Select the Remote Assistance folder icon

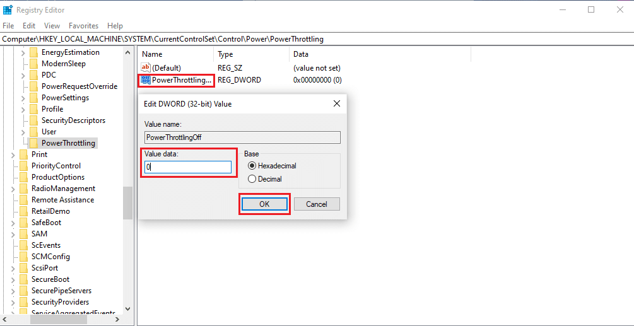click(x=24, y=199)
